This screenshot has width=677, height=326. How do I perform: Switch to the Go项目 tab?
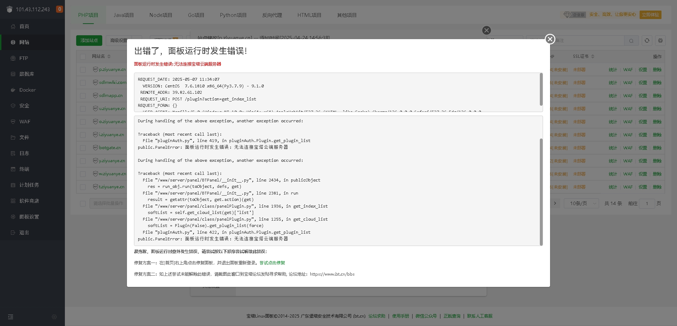[x=196, y=15]
